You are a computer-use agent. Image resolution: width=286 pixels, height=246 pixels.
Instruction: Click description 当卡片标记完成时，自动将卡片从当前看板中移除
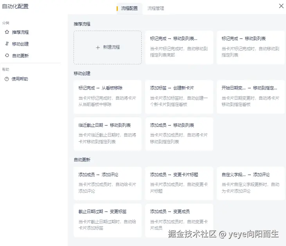pyautogui.click(x=107, y=101)
